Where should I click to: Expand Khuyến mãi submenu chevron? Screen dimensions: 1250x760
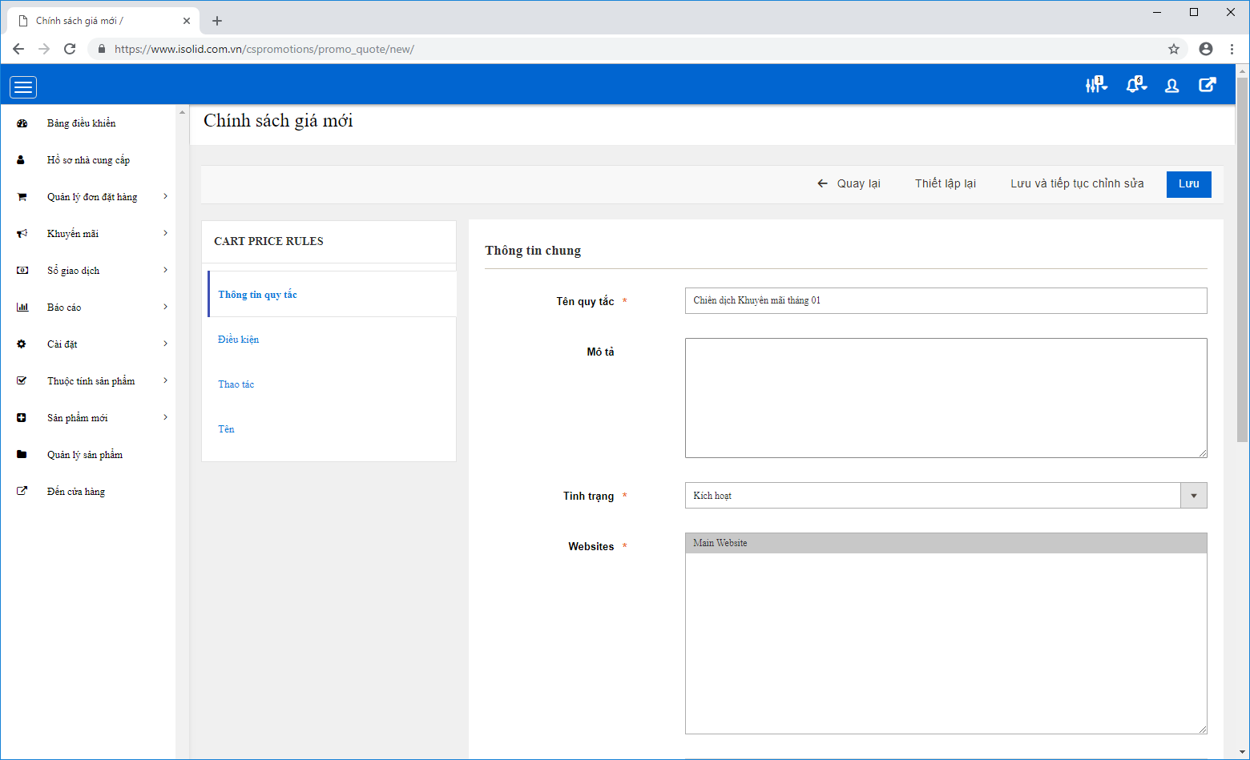165,233
